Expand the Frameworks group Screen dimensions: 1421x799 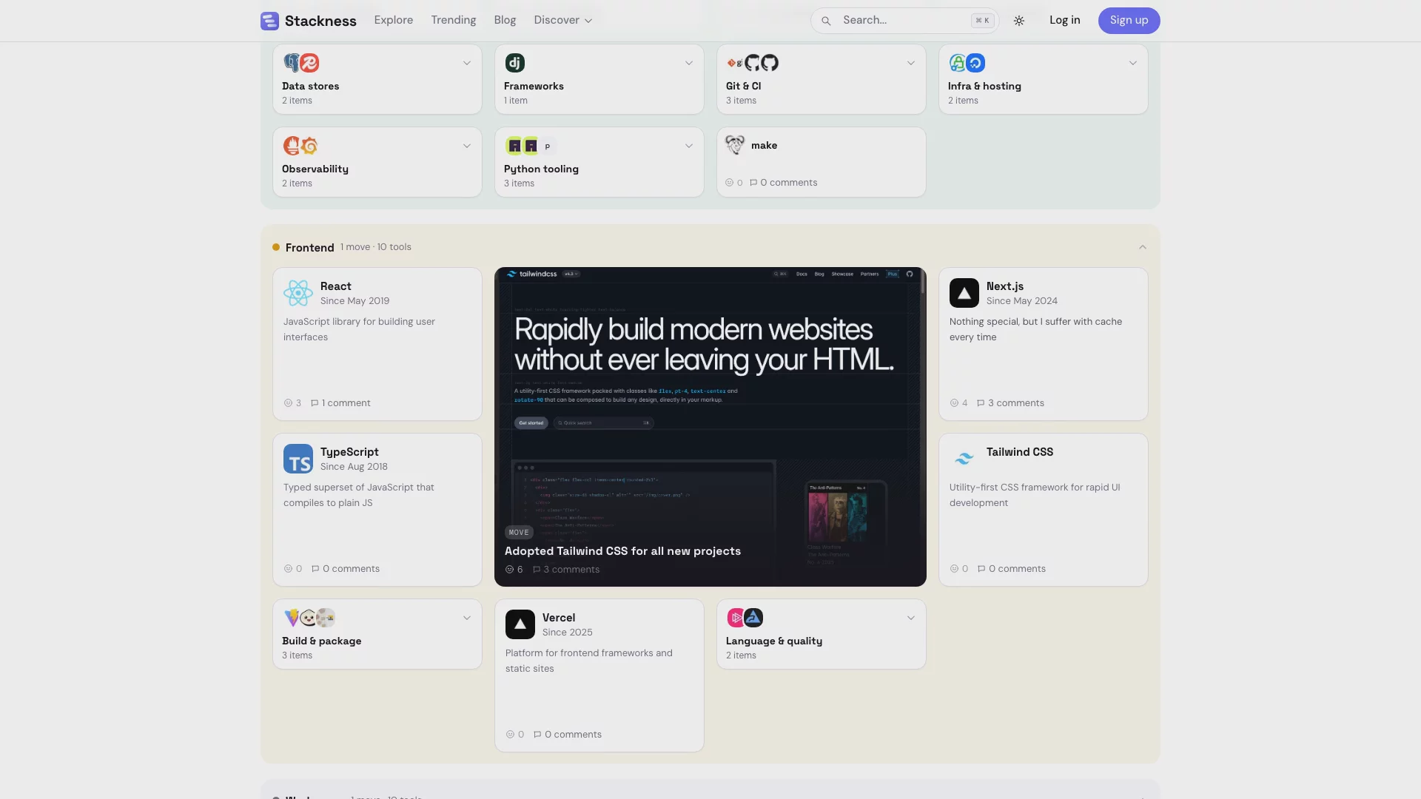689,63
